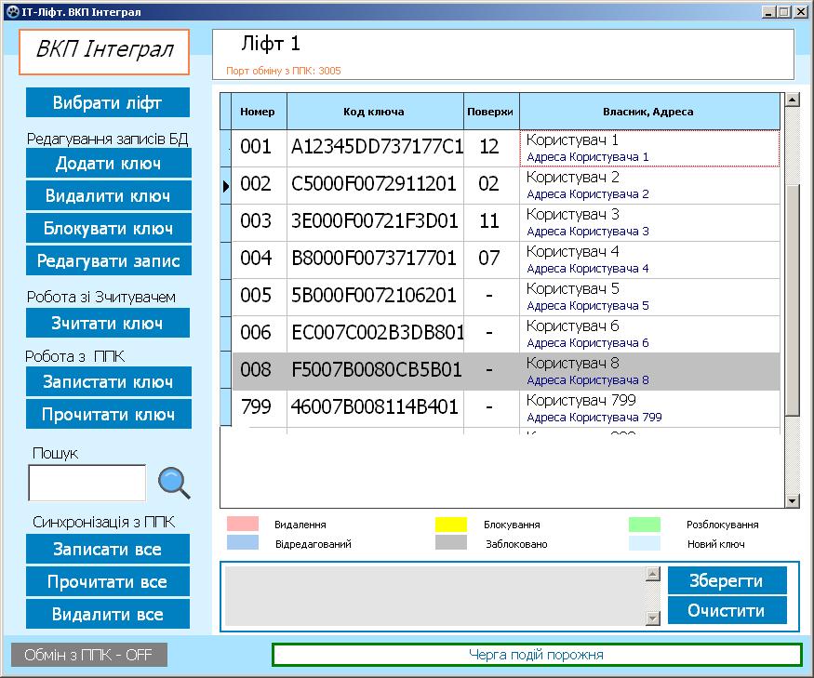
Task: Click floor value 07 in row 004
Action: click(x=491, y=259)
